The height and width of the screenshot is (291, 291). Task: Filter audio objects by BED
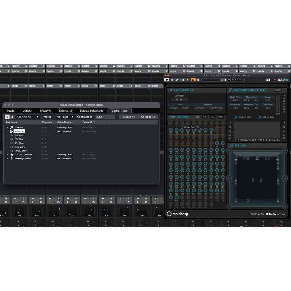coord(213,117)
